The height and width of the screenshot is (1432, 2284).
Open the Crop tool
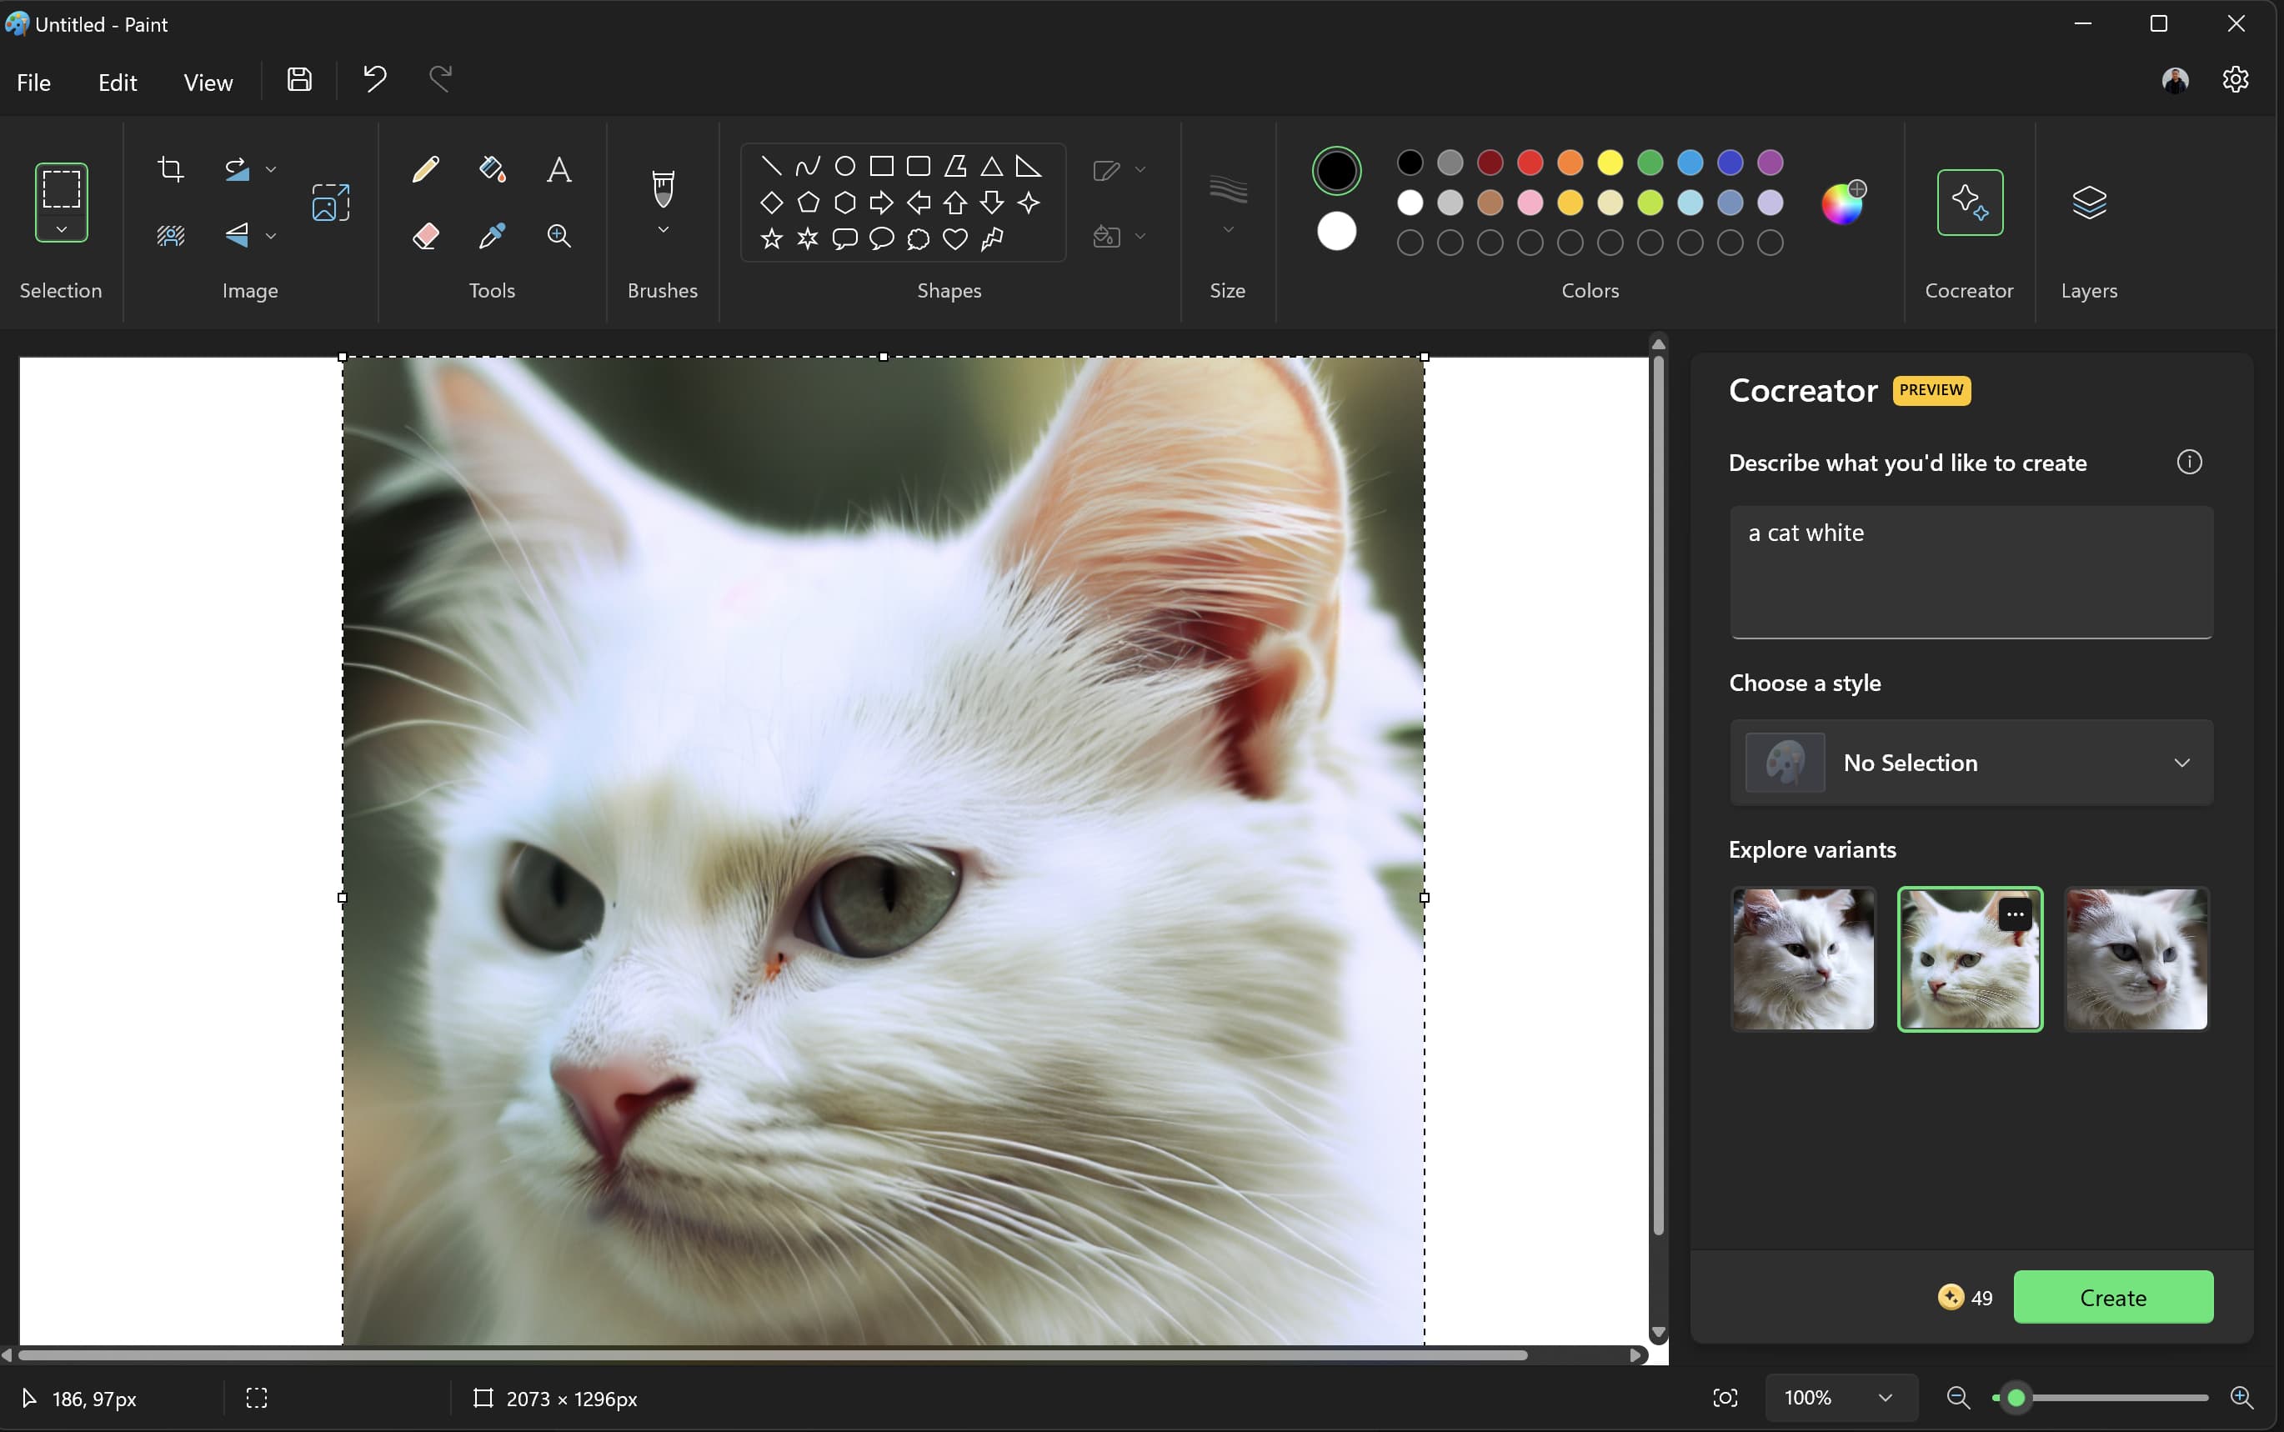[x=170, y=168]
